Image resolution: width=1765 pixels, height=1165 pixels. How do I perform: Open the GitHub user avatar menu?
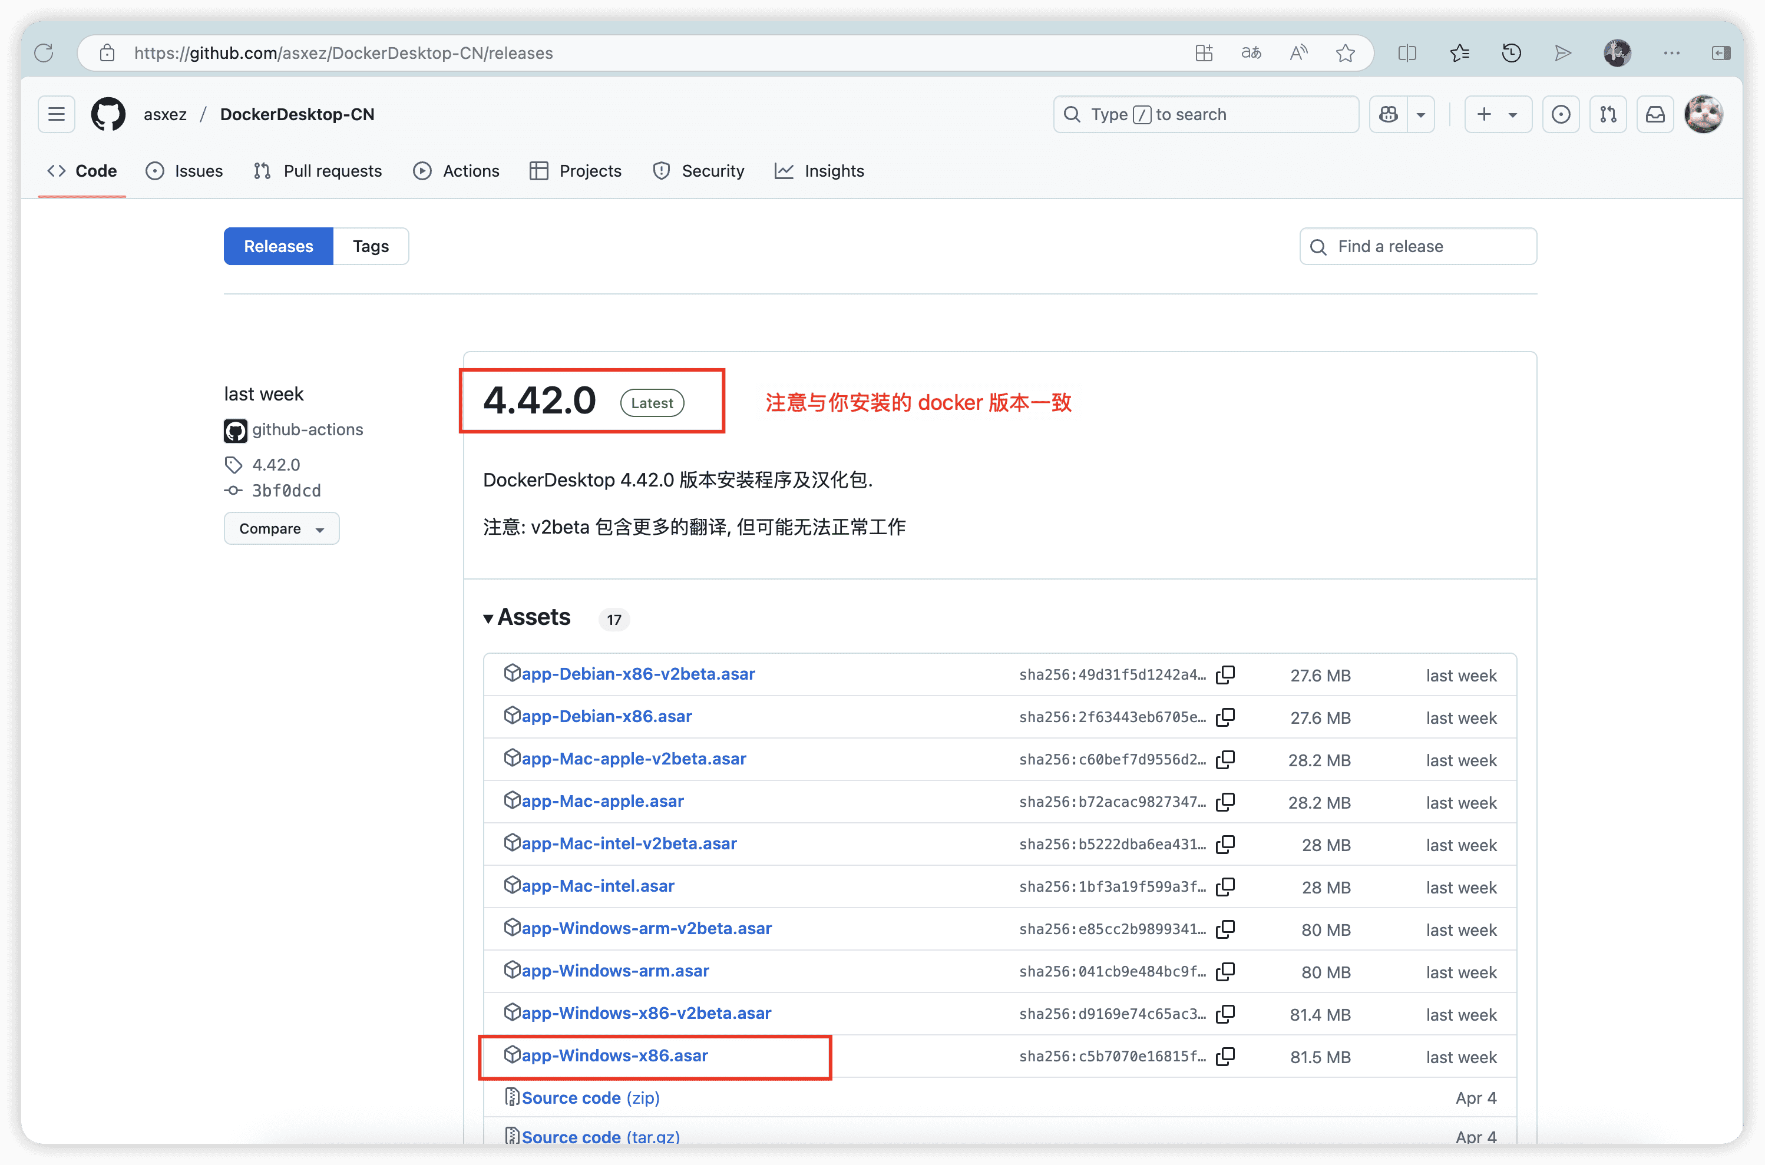click(1703, 114)
